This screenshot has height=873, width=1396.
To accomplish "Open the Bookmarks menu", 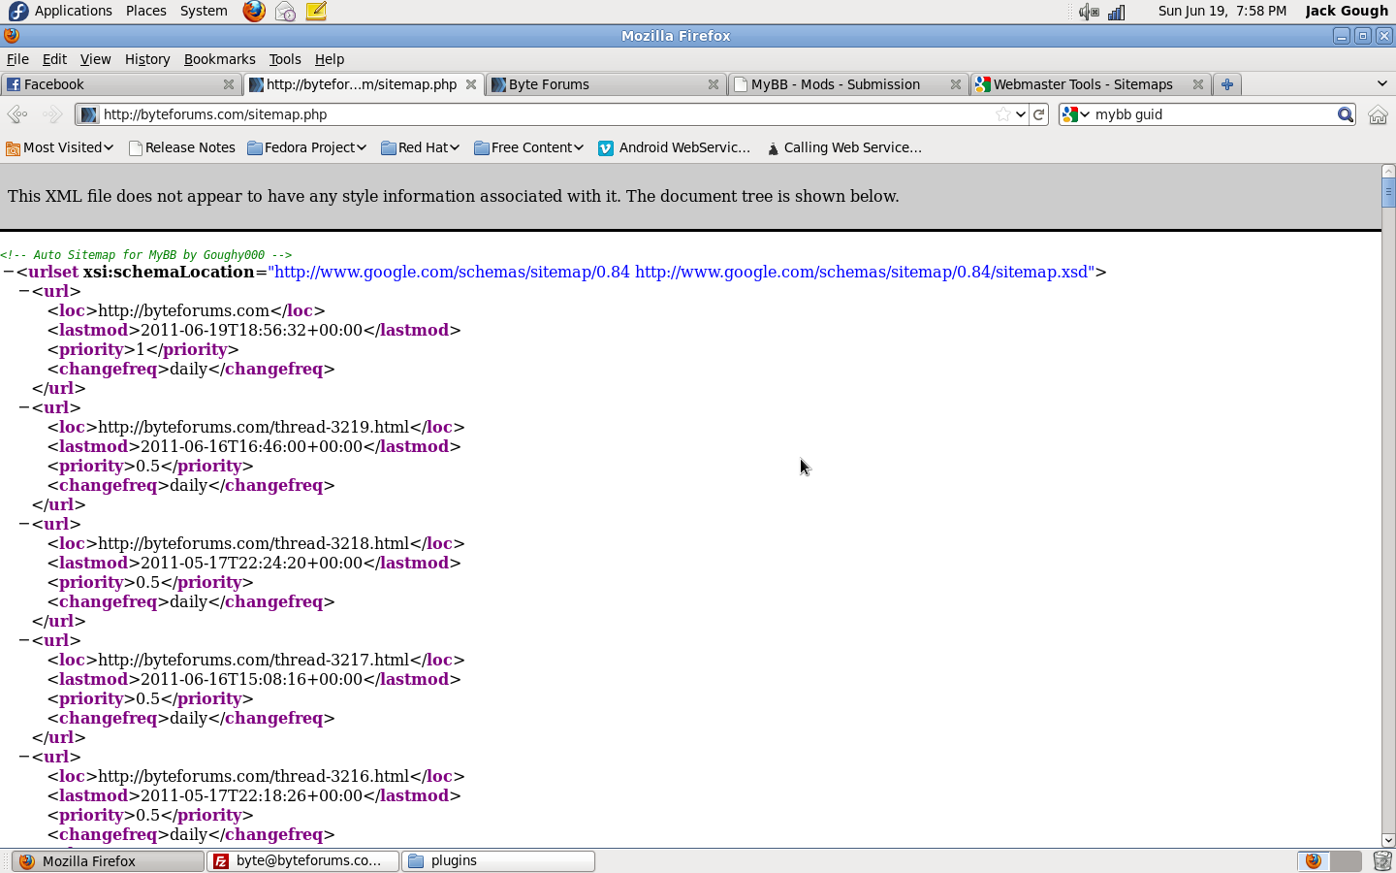I will (219, 59).
